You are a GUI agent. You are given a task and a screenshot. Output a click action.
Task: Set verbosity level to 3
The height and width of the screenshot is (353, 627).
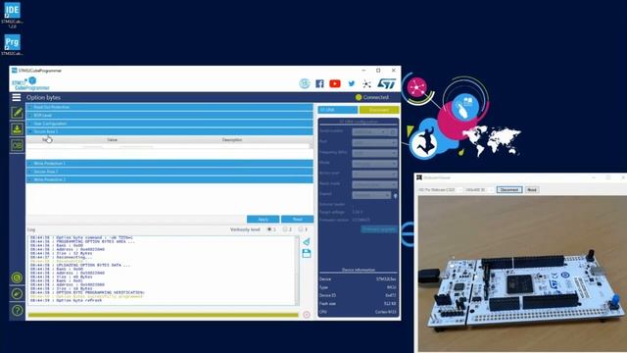click(x=301, y=229)
